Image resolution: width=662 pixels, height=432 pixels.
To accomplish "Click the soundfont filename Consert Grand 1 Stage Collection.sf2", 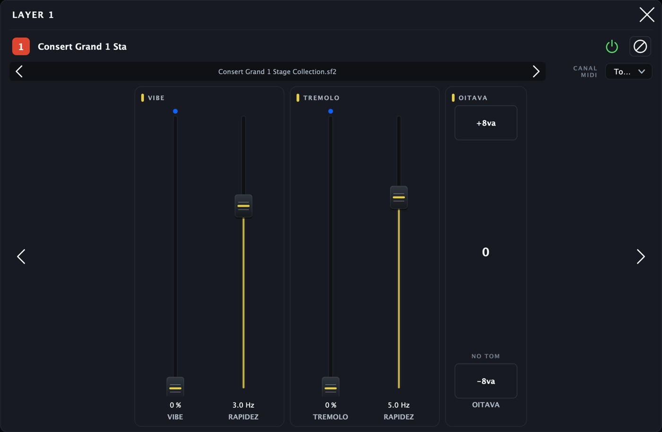I will tap(277, 72).
